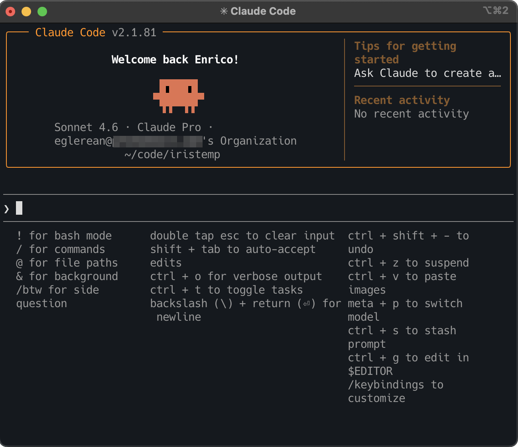This screenshot has height=447, width=518.
Task: Click the 'No recent activity' text
Action: [411, 114]
